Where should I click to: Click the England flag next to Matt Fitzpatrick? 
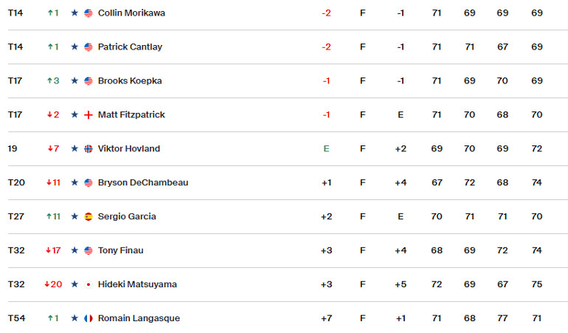[x=89, y=115]
